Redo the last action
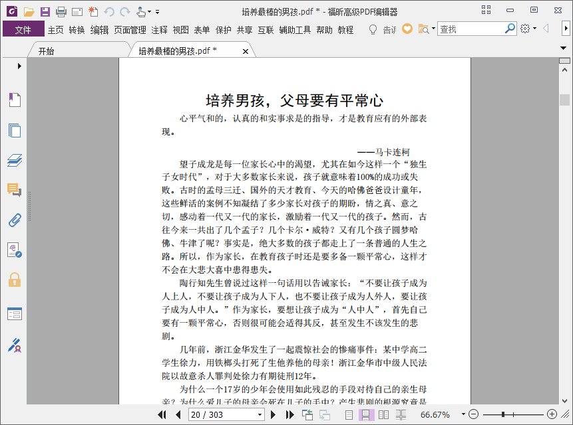Viewport: 573px width, 425px height. pos(125,12)
